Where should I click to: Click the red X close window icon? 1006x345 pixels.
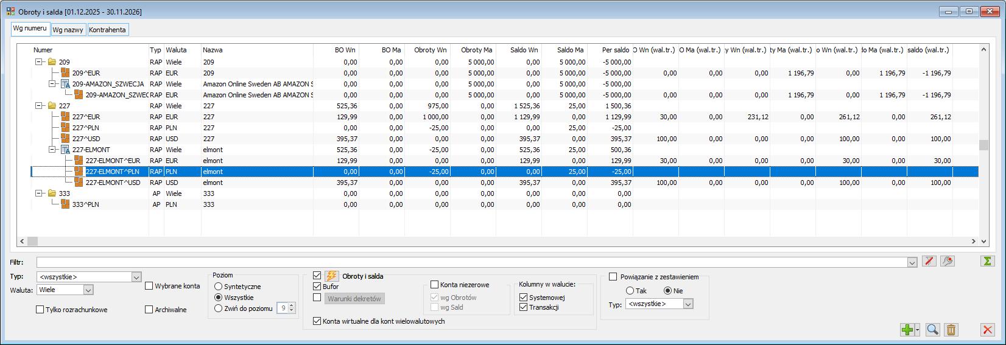[988, 330]
